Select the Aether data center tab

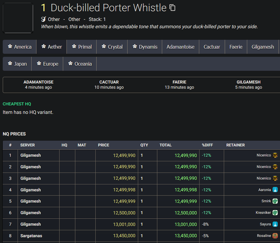pos(51,47)
